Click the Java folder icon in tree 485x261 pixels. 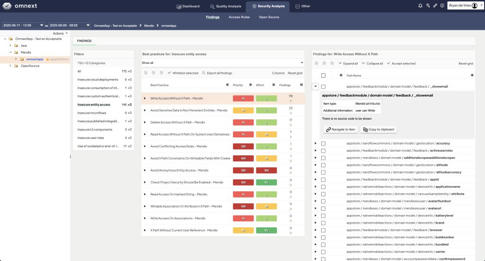pyautogui.click(x=16, y=45)
